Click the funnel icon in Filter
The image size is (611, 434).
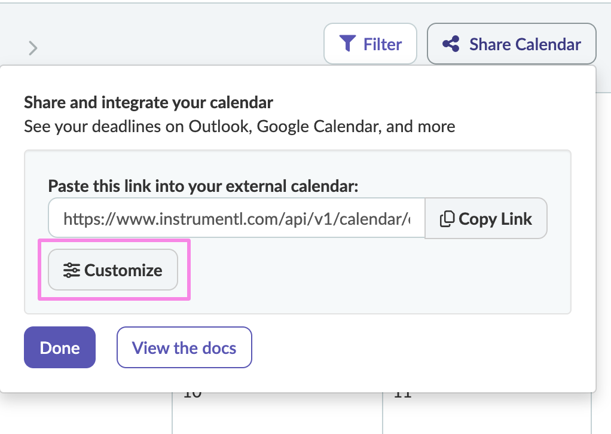tap(347, 44)
